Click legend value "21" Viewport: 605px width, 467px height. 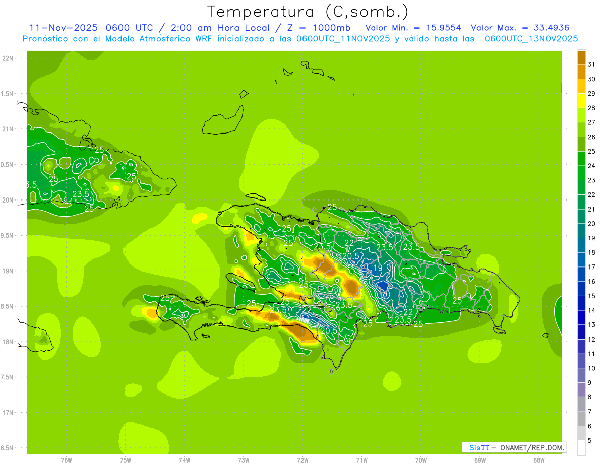pyautogui.click(x=592, y=209)
